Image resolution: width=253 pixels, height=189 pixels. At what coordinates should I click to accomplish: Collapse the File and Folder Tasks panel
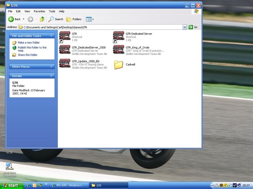tap(51, 36)
